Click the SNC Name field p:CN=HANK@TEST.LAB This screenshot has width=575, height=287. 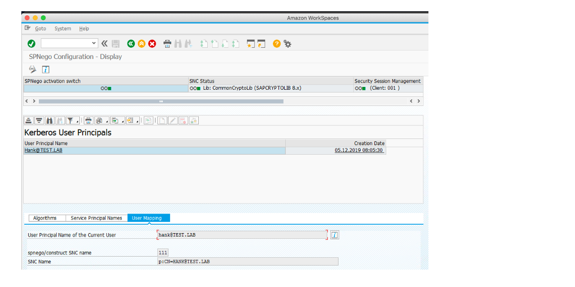point(248,261)
